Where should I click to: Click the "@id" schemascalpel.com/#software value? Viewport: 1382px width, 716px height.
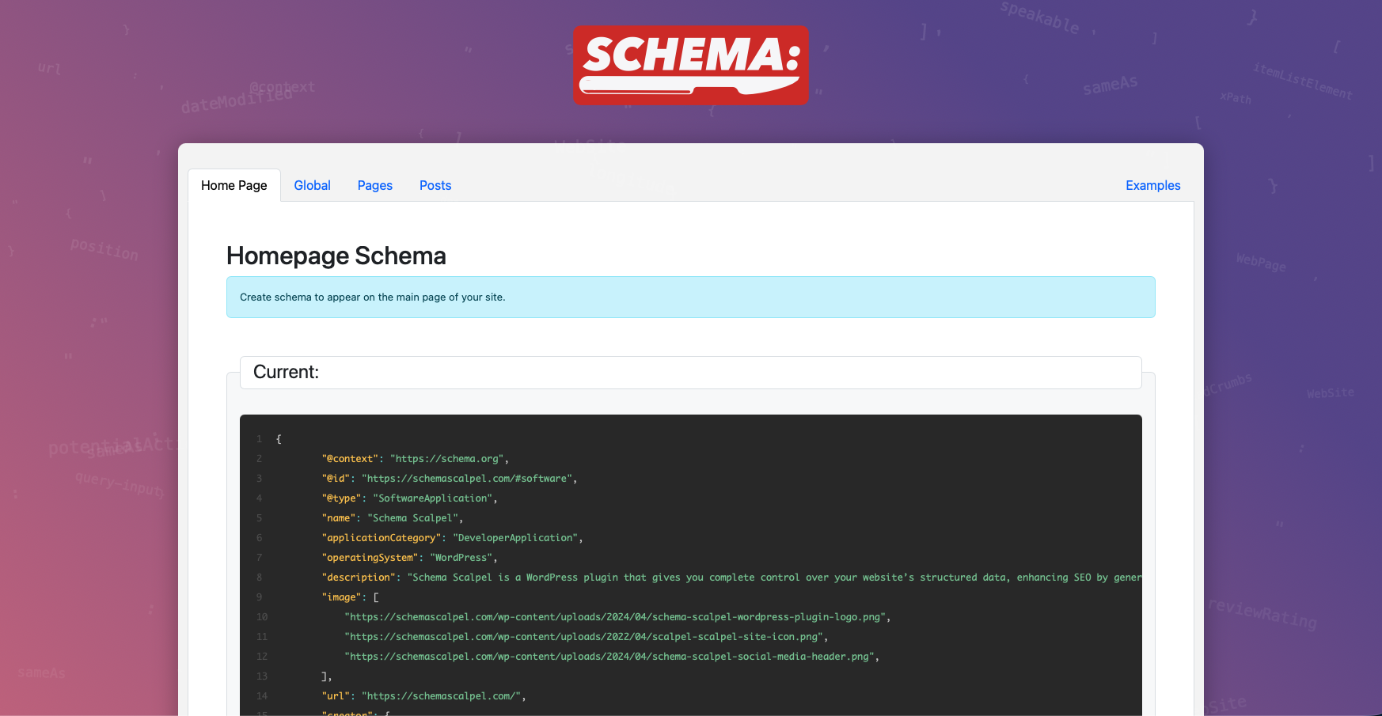pos(469,479)
